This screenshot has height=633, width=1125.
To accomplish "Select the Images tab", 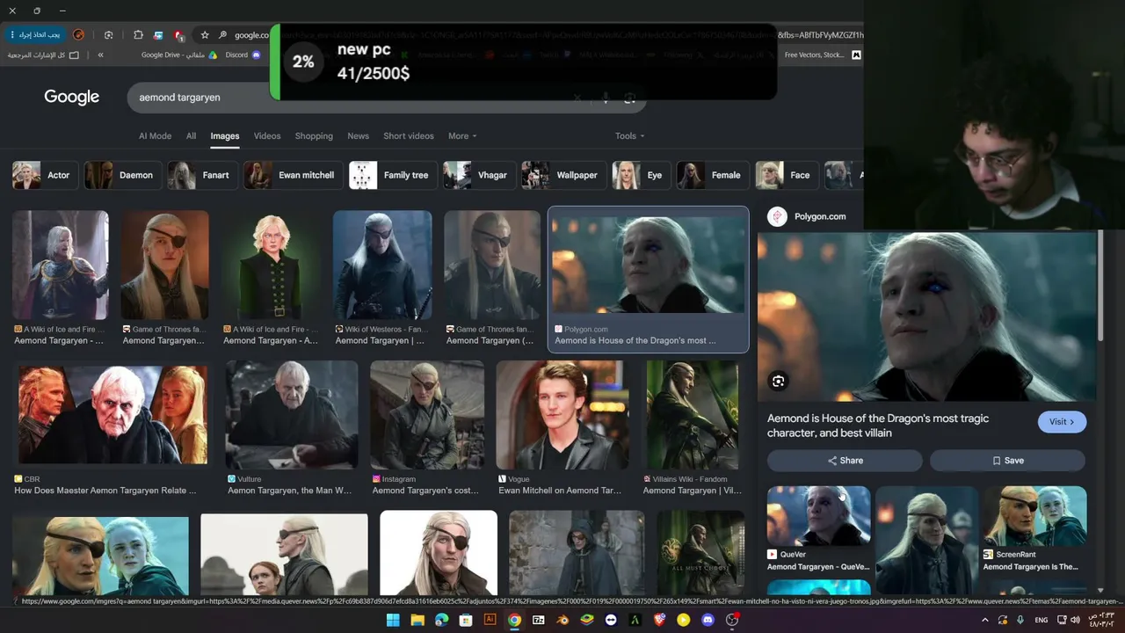I will pyautogui.click(x=224, y=136).
